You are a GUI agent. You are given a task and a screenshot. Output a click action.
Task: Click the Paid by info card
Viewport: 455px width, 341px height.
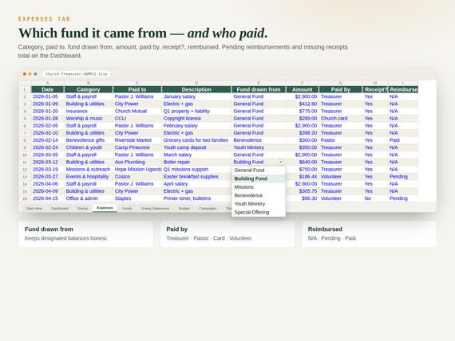click(227, 233)
